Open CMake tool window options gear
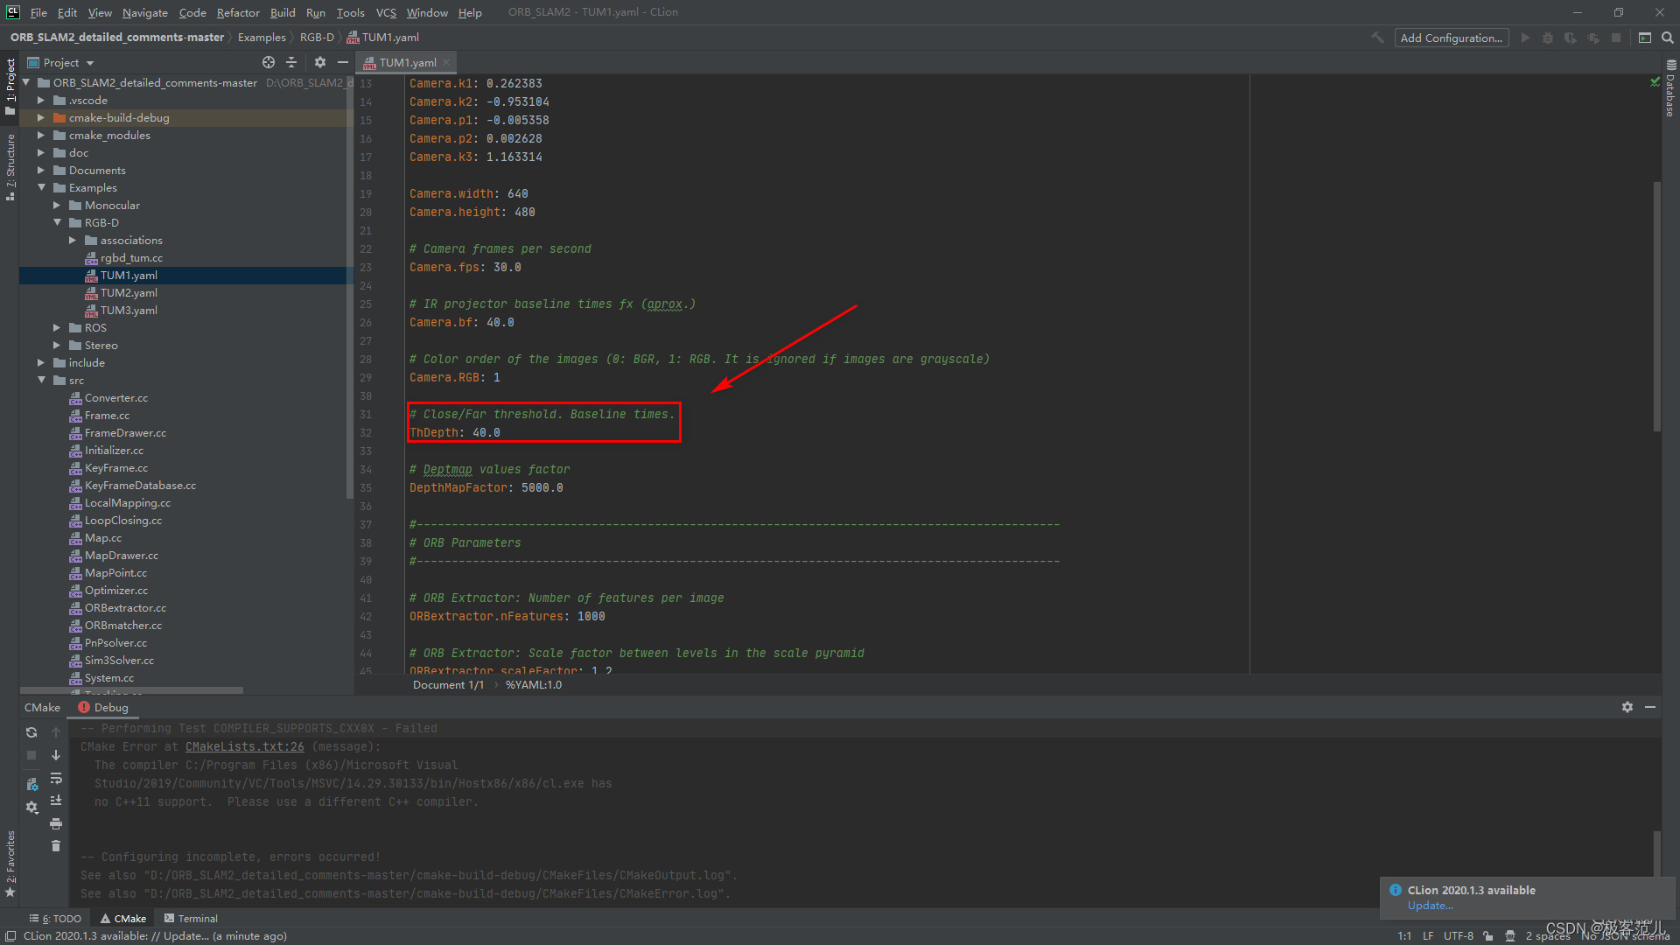This screenshot has width=1680, height=945. 1627,707
